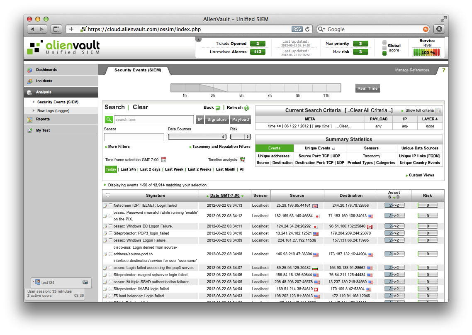Click the Payload search button
The width and height of the screenshot is (472, 335).
pos(241,120)
